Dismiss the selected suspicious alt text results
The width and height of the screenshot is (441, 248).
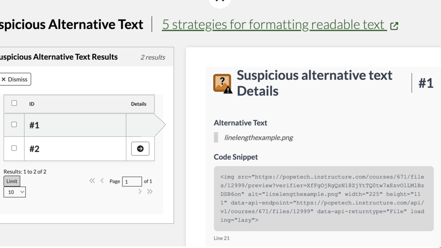pos(15,79)
